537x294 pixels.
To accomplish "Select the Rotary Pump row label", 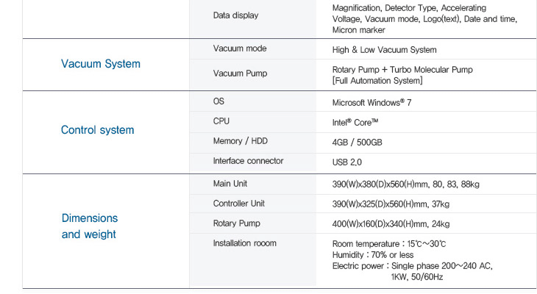I will click(236, 223).
